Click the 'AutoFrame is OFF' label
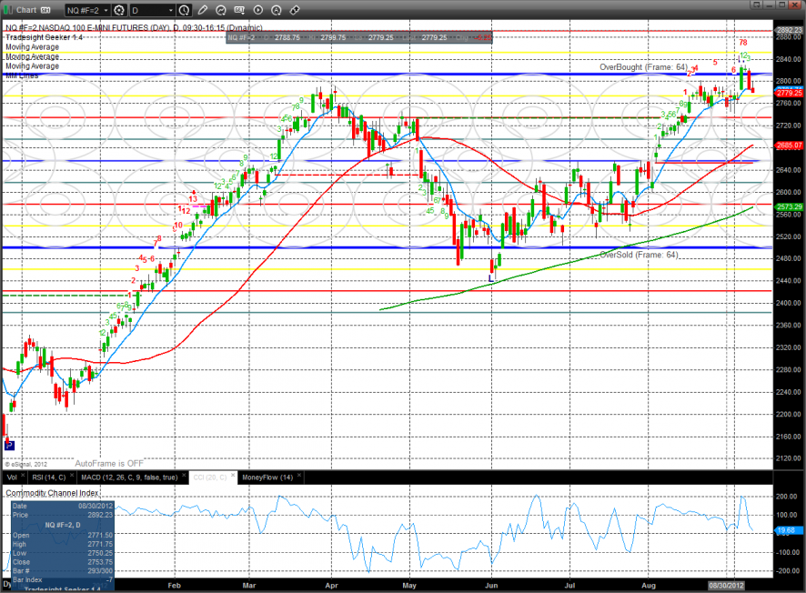The height and width of the screenshot is (593, 806). pyautogui.click(x=109, y=463)
